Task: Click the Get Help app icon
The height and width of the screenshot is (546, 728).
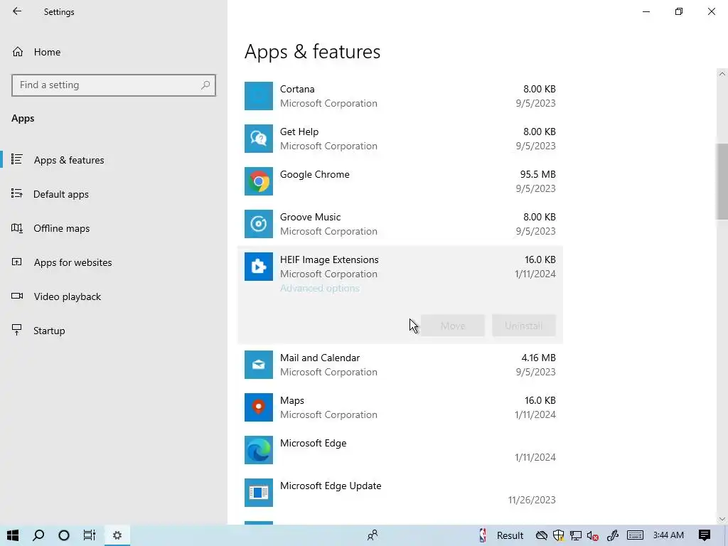Action: 259,139
